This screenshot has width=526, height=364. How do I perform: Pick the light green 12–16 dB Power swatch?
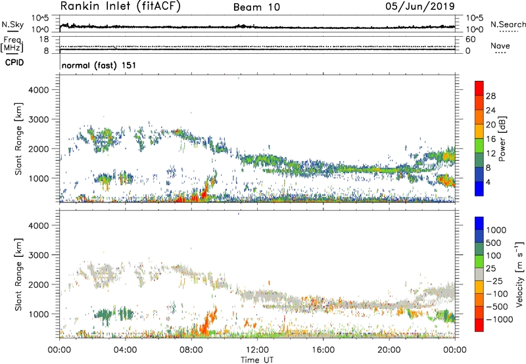[x=479, y=146]
